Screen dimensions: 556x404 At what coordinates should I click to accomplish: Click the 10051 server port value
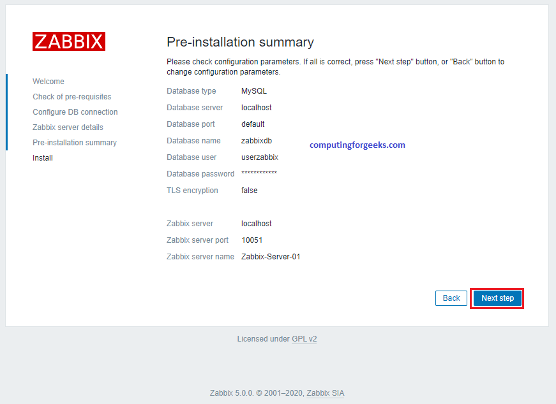[x=252, y=240]
